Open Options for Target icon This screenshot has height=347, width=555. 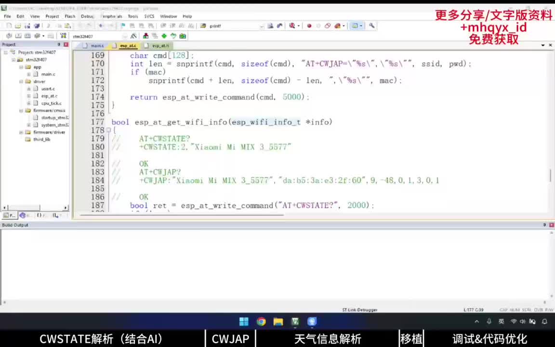[133, 36]
